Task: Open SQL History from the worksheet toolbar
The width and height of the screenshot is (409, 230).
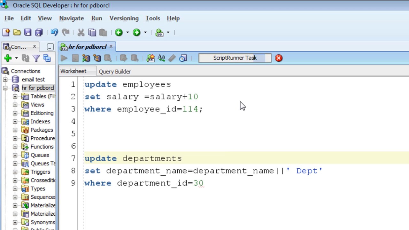Action: coord(183,58)
